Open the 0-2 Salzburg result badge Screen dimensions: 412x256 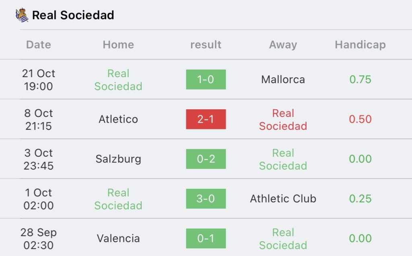click(x=206, y=159)
